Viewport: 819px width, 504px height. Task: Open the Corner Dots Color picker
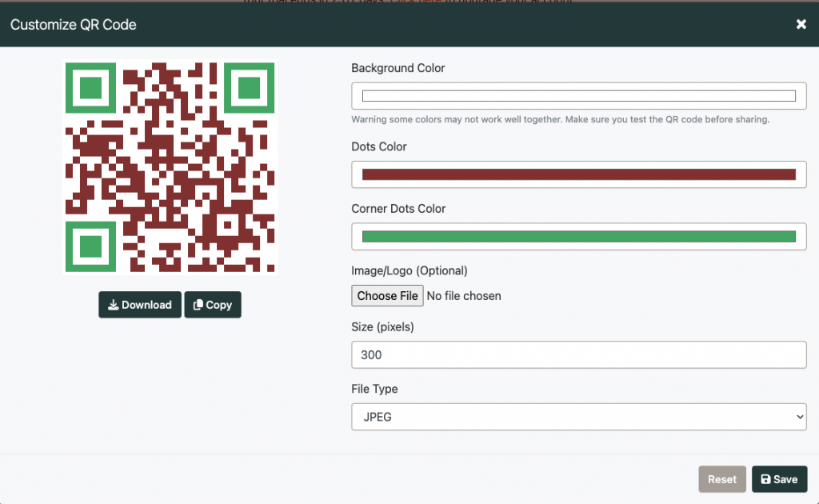pos(579,237)
